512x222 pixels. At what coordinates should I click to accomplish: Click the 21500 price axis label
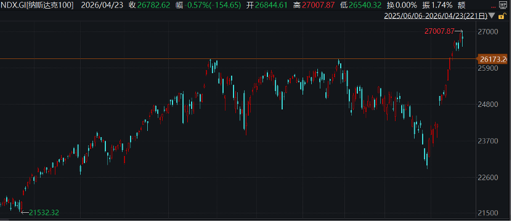pos(488,213)
